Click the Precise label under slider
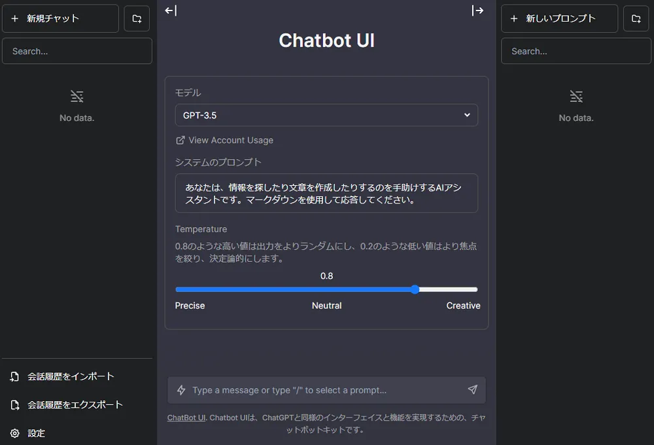654x445 pixels. tap(190, 306)
